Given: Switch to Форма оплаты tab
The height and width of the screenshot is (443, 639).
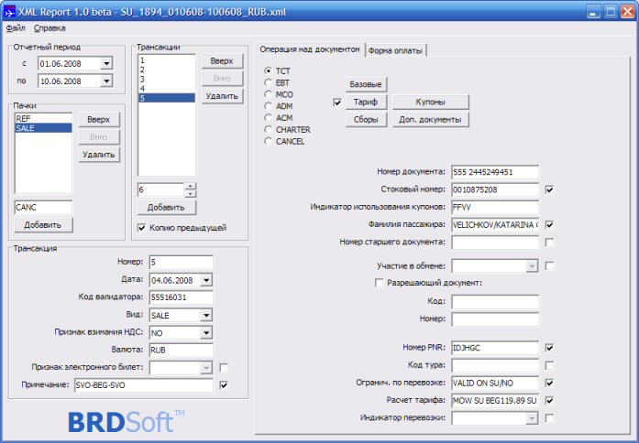Looking at the screenshot, I should pyautogui.click(x=395, y=51).
